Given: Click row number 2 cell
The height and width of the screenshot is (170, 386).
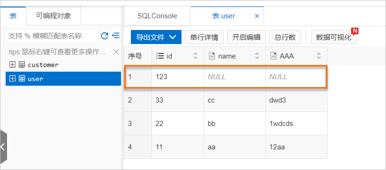Looking at the screenshot, I should tap(138, 100).
